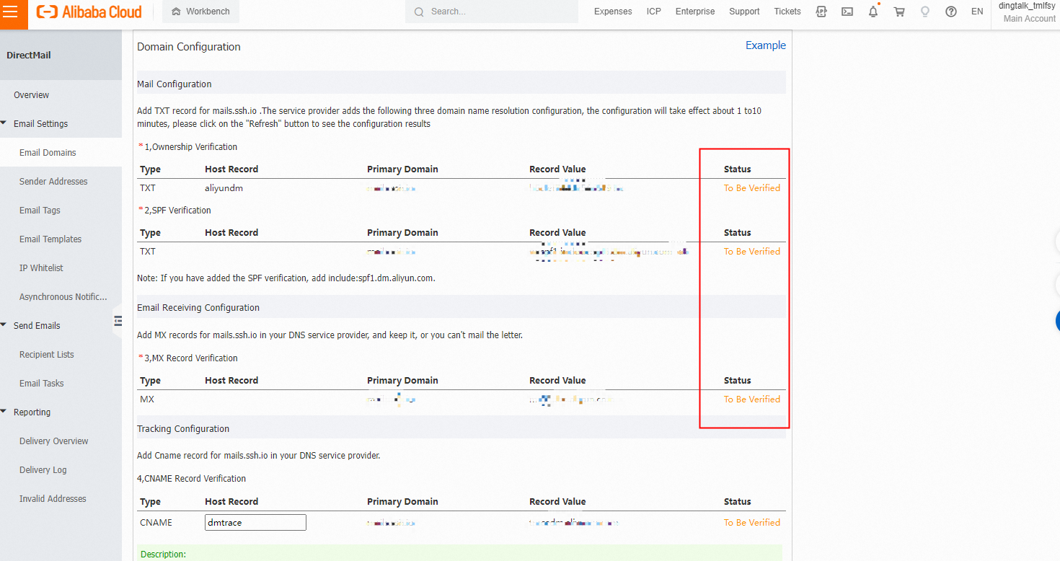Click the Alibaba Cloud logo
Viewport: 1060px width, 561px height.
tap(89, 12)
